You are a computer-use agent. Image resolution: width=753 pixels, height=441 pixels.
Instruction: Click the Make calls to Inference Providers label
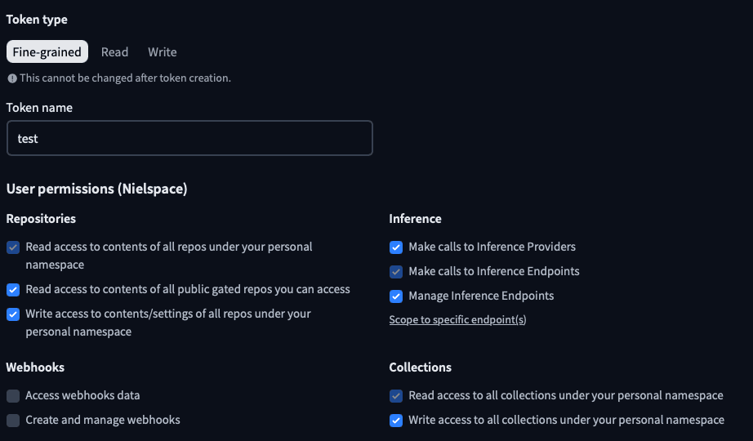492,247
